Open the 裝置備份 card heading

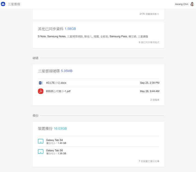tap(45, 128)
